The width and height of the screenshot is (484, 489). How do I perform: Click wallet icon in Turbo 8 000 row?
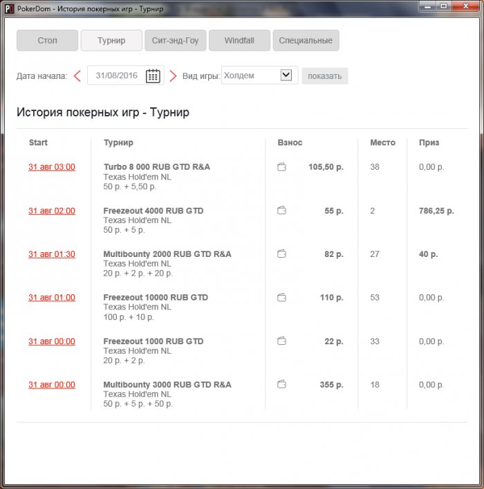coord(281,167)
